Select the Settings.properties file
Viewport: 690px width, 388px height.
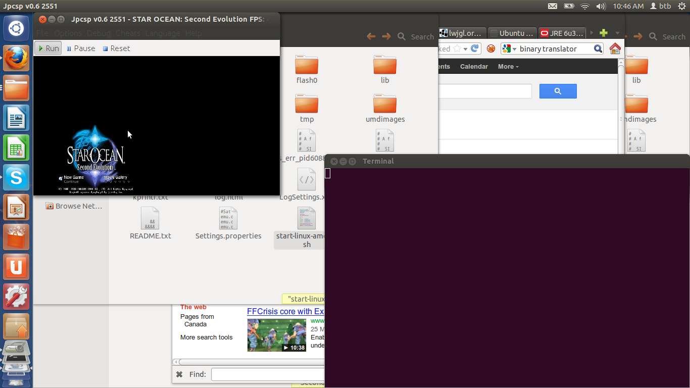[228, 223]
